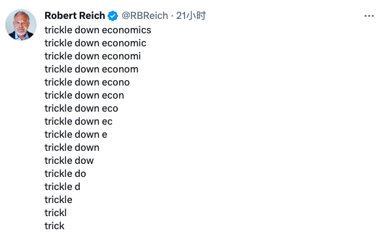This screenshot has height=237, width=382.
Task: Click the line 'trickle dow'
Action: coord(69,161)
